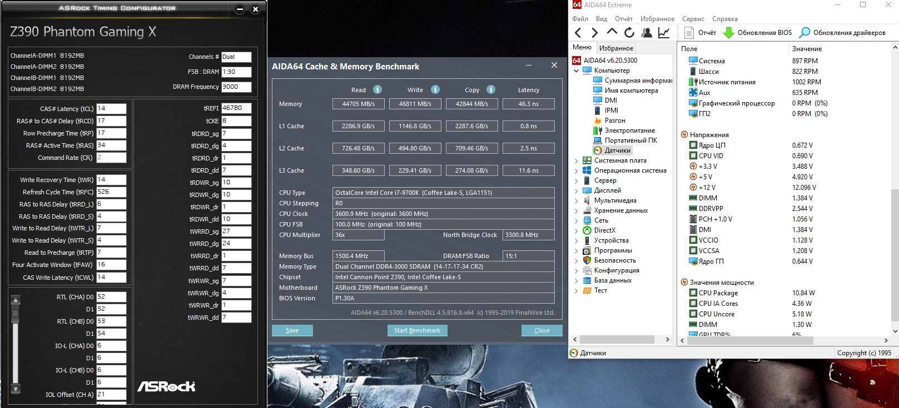Screen dimensions: 899x408
Task: Click Close in the benchmark dialog
Action: (x=542, y=330)
